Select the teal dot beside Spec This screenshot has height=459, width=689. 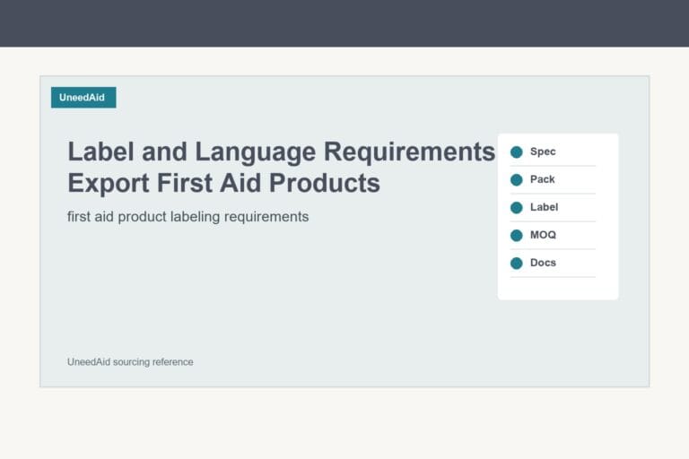[x=517, y=152]
